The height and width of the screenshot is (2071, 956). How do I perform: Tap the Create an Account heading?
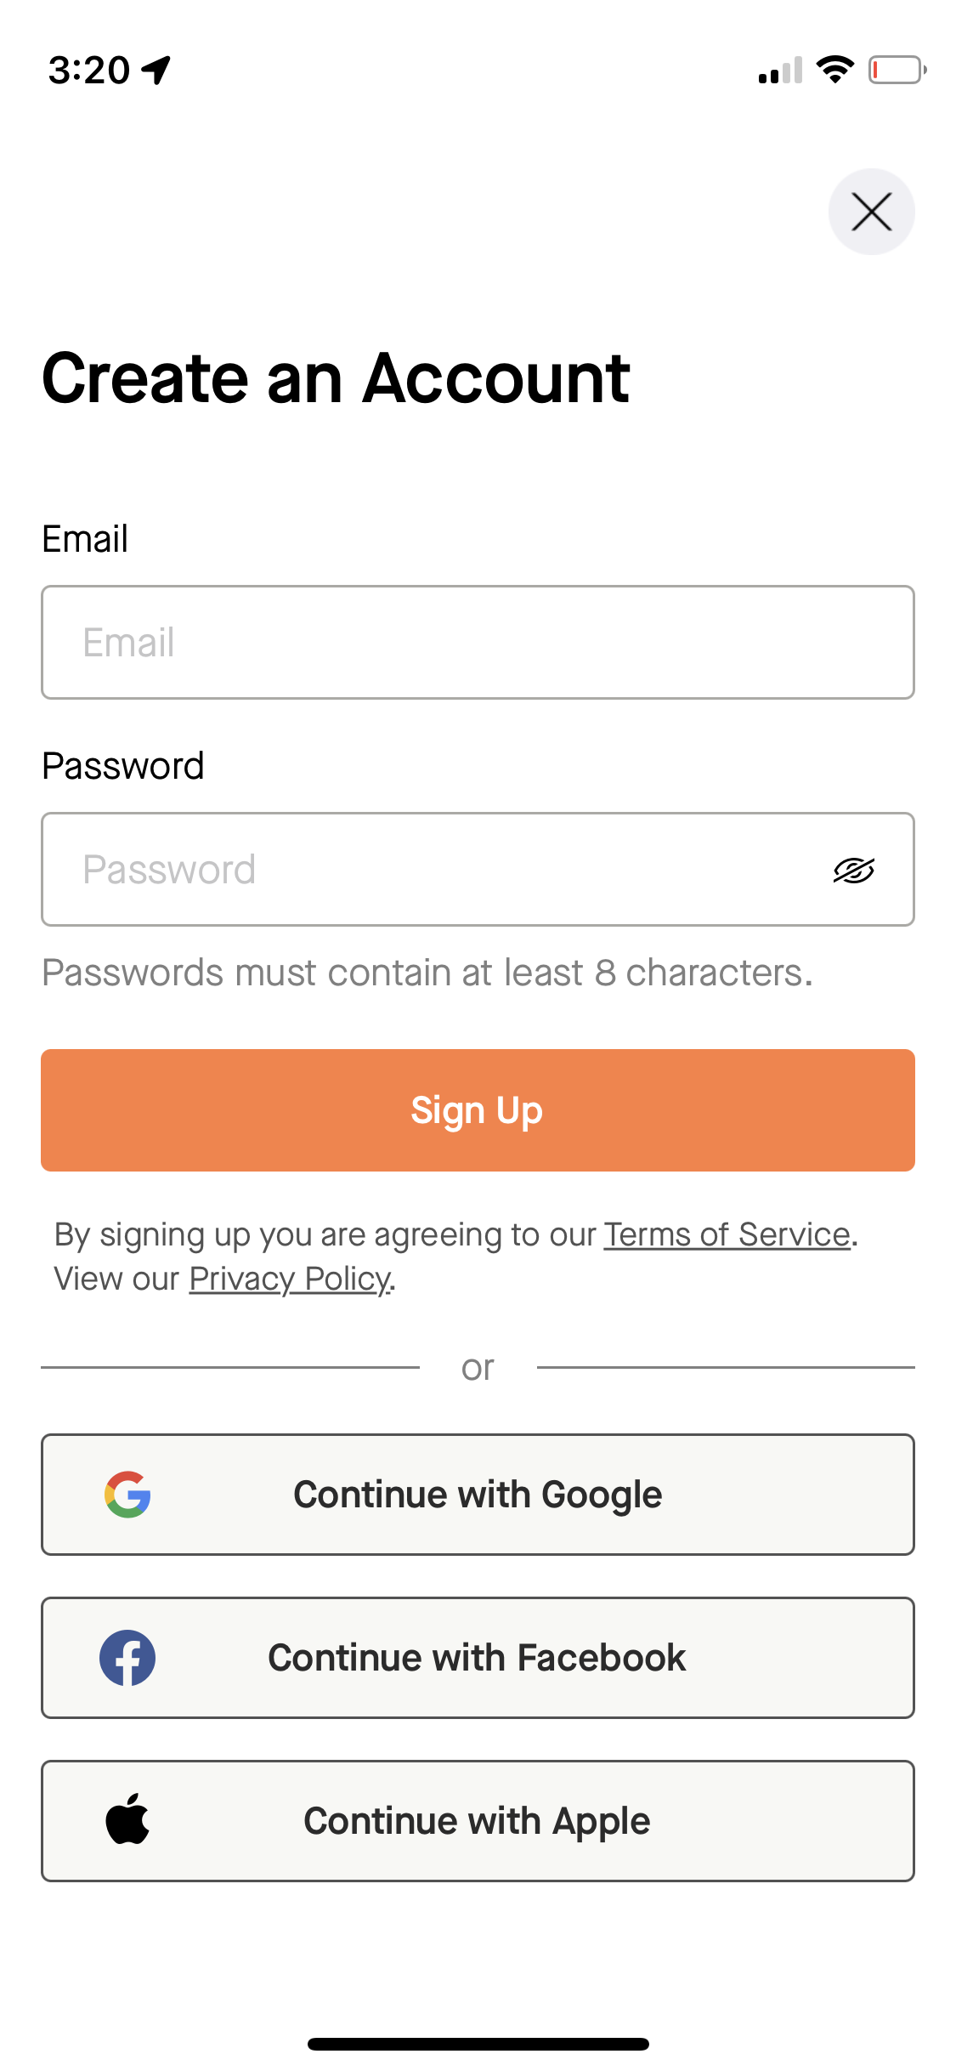[x=336, y=378]
